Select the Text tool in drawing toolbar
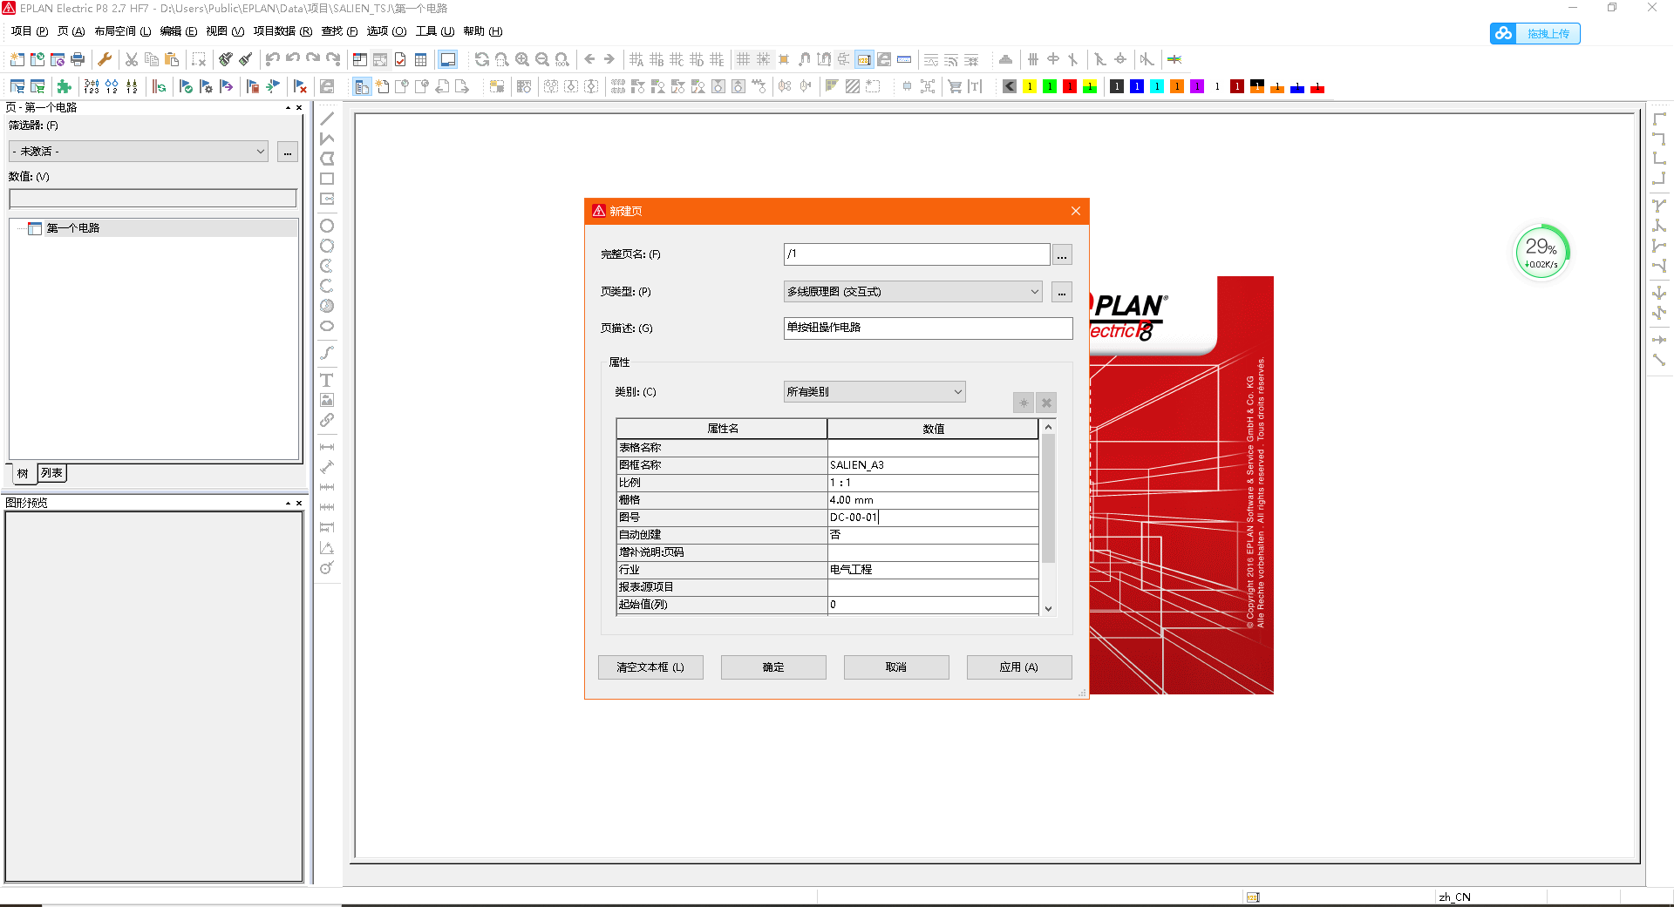 tap(327, 380)
